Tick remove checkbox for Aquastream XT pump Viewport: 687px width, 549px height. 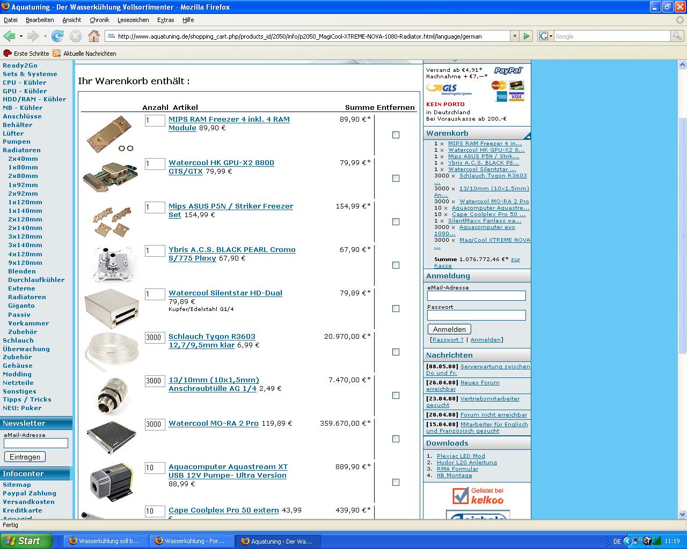396,483
